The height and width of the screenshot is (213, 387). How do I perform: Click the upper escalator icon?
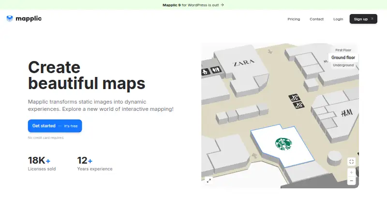tap(294, 98)
